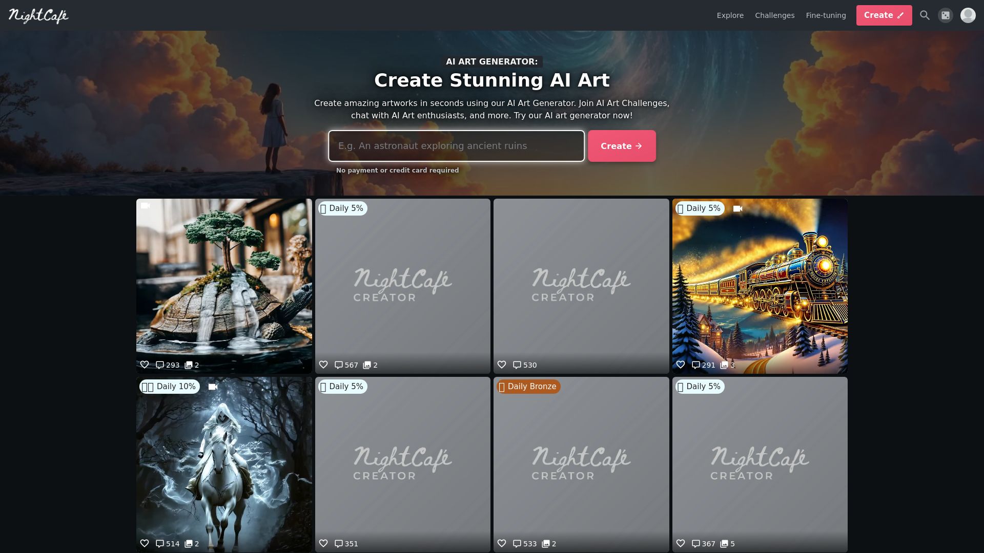Click the Daily 10% badge
This screenshot has width=984, height=553.
coord(170,387)
